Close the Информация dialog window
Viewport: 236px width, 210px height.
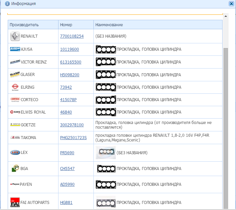click(x=231, y=4)
